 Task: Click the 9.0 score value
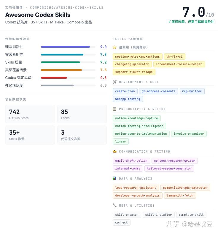click(x=103, y=47)
